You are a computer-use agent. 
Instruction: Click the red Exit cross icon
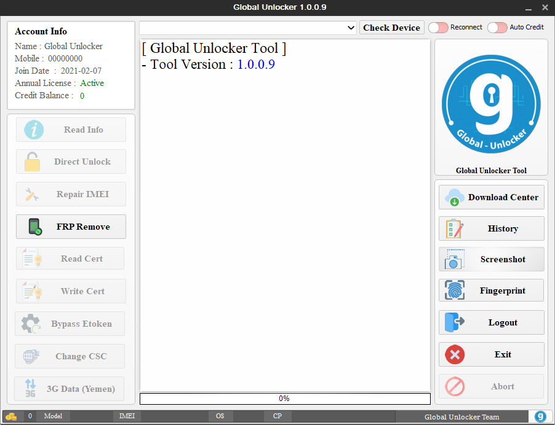pyautogui.click(x=455, y=354)
